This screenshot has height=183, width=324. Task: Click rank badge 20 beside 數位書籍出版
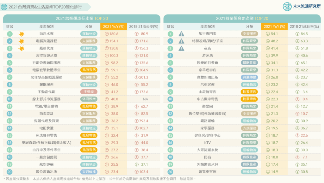coord(9,172)
